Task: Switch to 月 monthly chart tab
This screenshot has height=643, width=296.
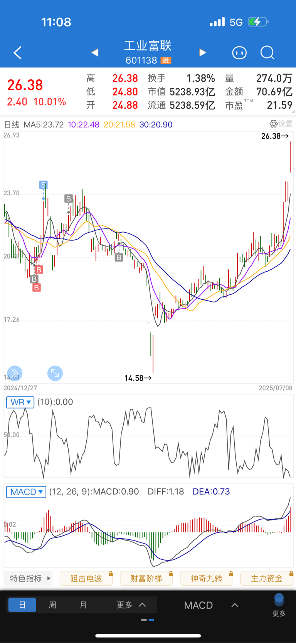Action: point(83,605)
